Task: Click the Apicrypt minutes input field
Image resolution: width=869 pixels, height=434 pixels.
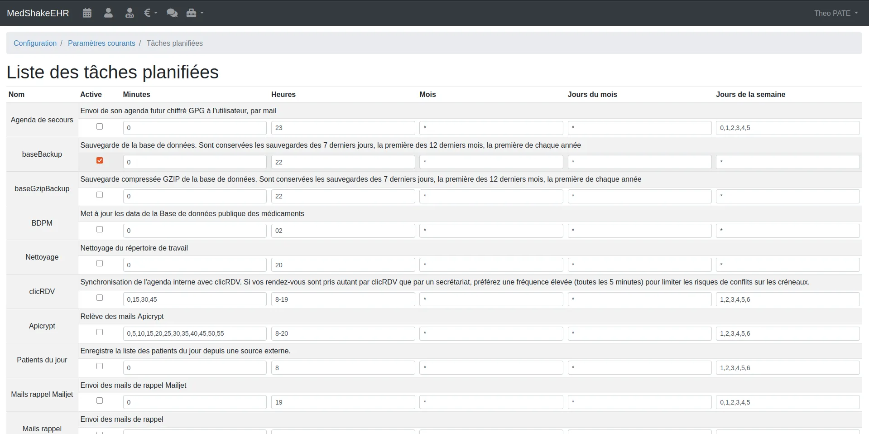Action: 195,333
